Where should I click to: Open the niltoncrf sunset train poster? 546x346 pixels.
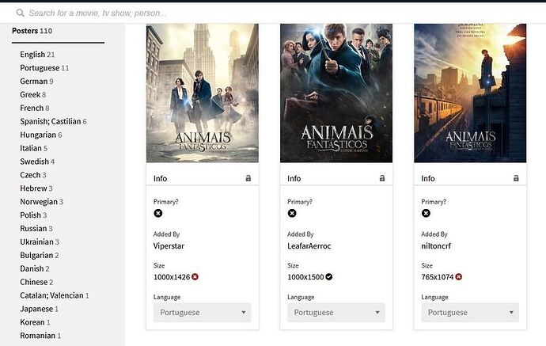(x=470, y=93)
